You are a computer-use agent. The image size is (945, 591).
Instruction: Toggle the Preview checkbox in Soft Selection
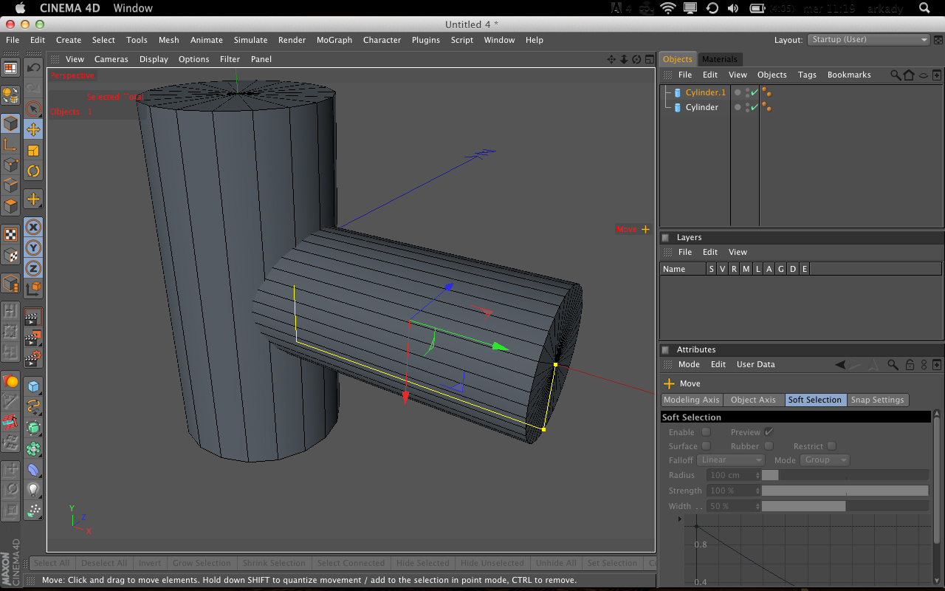769,432
